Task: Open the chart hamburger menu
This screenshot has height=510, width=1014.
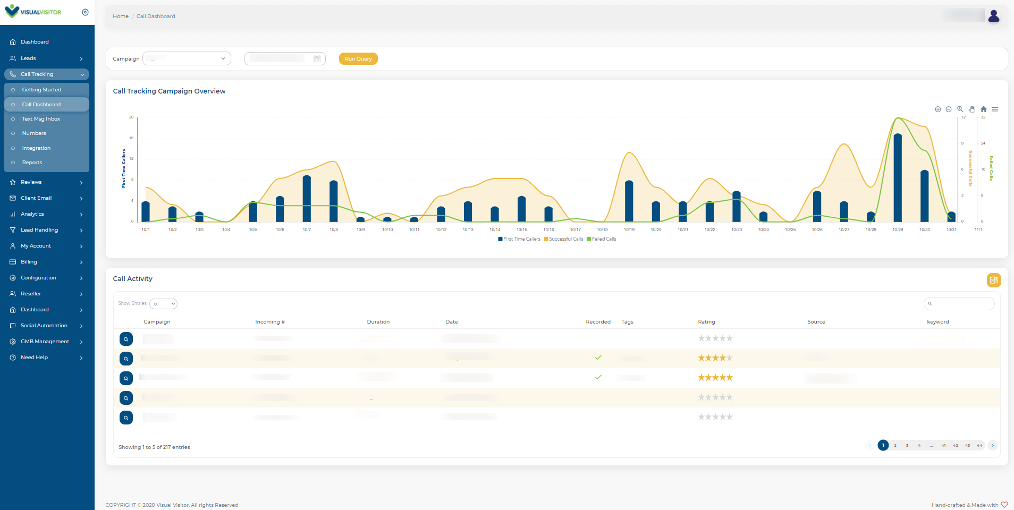Action: coord(995,109)
